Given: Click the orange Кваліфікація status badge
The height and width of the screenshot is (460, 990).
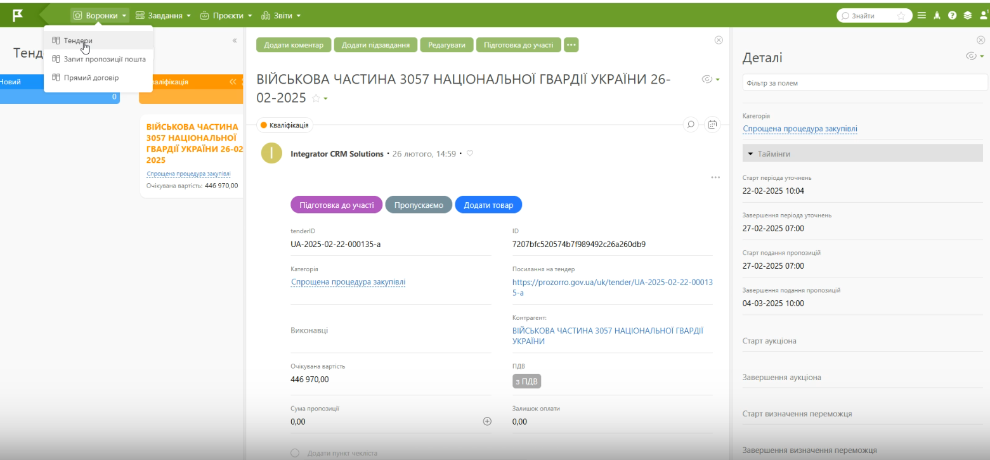Looking at the screenshot, I should tap(285, 125).
